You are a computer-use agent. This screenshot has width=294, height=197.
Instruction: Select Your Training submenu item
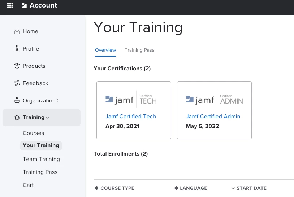click(41, 145)
